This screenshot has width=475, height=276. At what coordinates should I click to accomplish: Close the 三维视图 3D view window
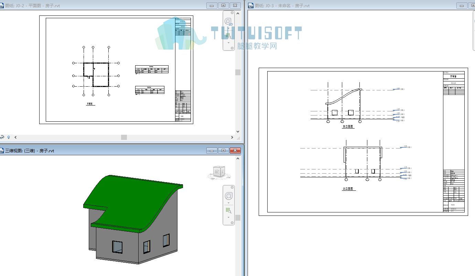(x=235, y=151)
